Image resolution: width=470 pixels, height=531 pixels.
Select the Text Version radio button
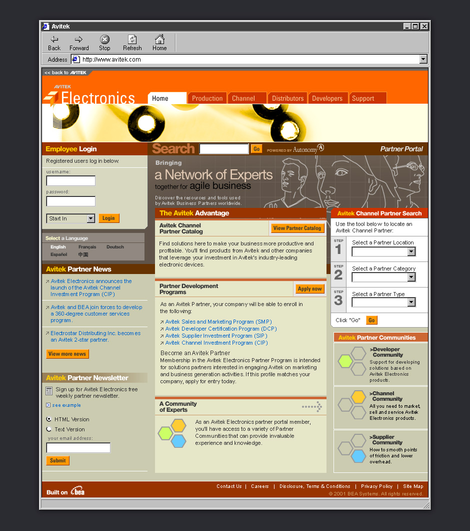49,429
